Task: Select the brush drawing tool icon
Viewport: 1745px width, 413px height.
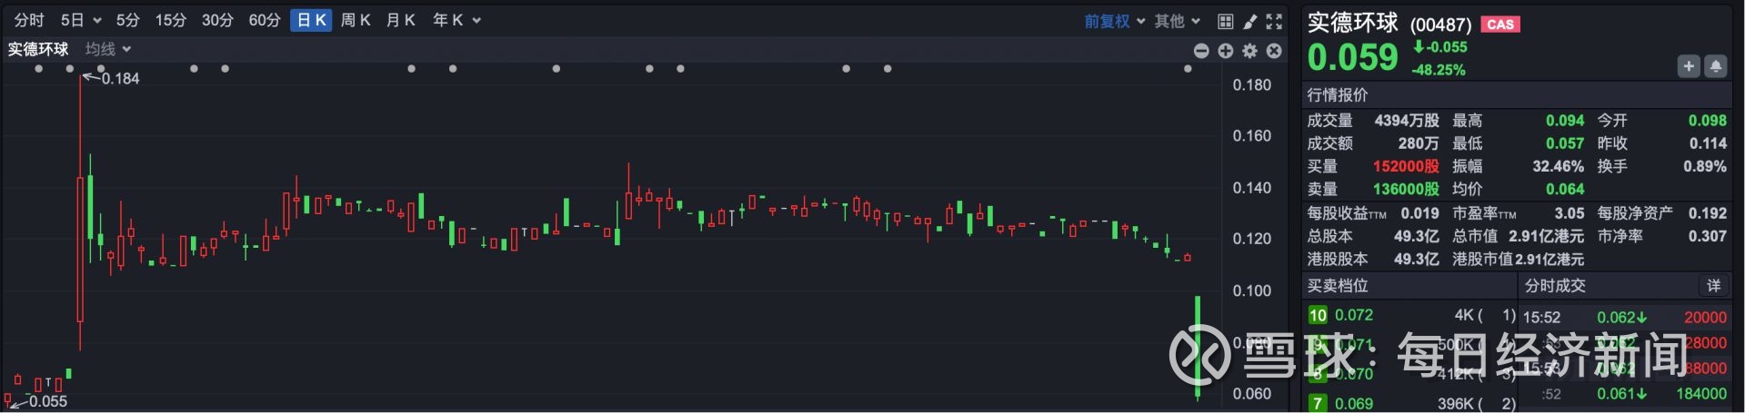Action: [x=1250, y=21]
